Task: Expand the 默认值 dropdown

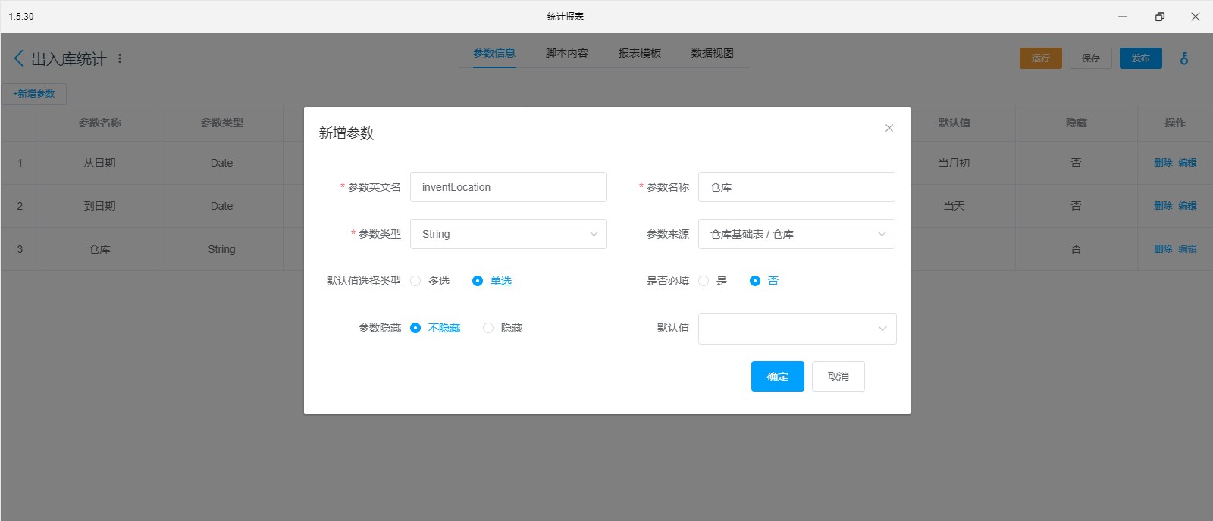Action: point(797,329)
